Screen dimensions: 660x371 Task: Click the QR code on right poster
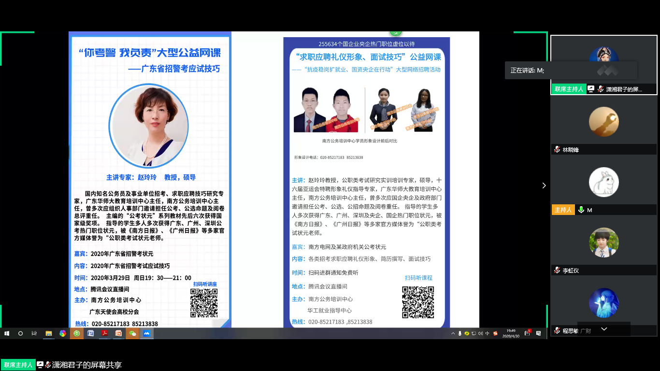click(x=418, y=302)
